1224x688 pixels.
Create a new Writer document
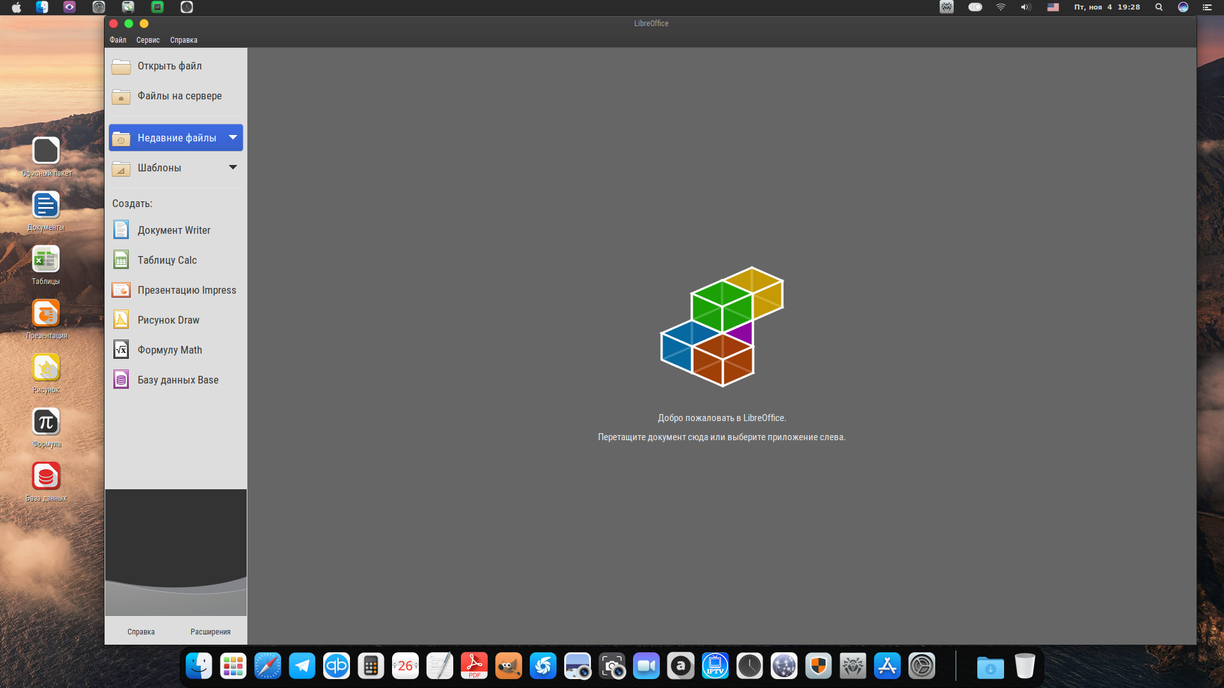coord(173,230)
